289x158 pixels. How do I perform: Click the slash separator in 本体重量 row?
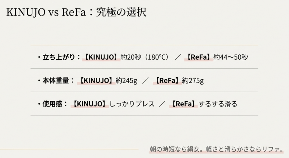145,81
